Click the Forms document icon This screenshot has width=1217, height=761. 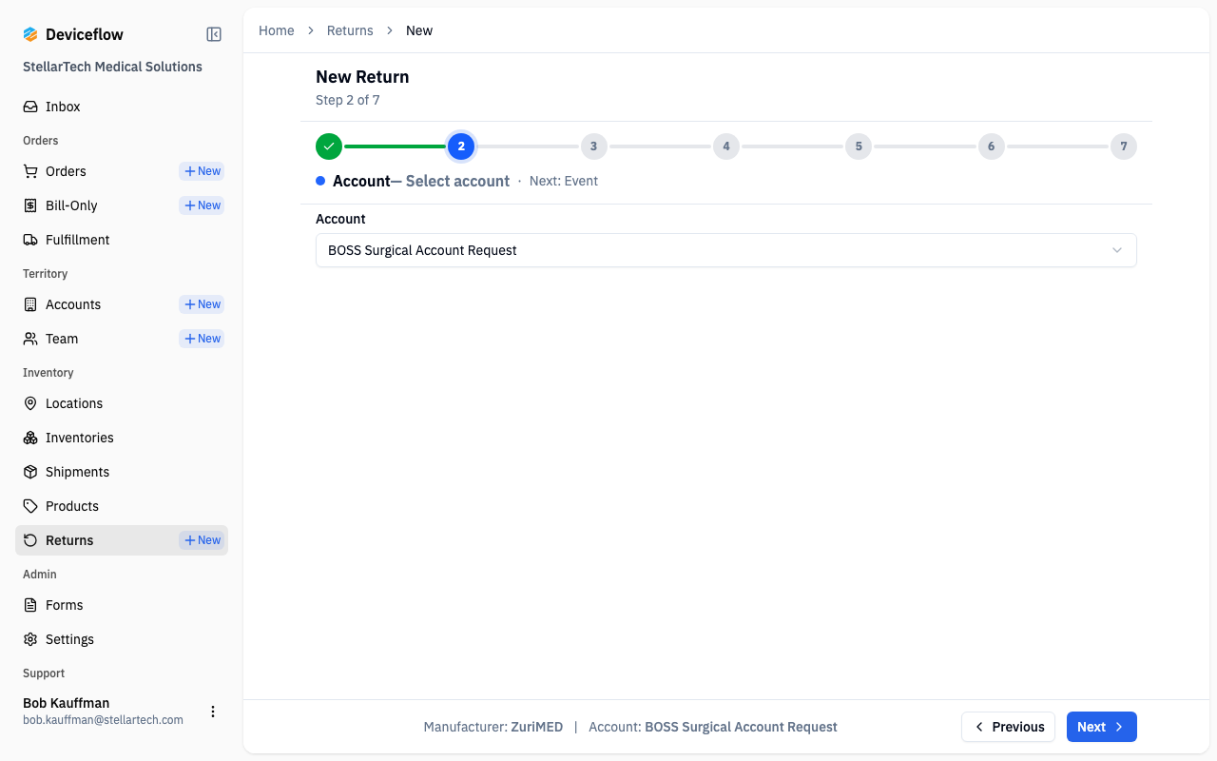click(x=30, y=605)
